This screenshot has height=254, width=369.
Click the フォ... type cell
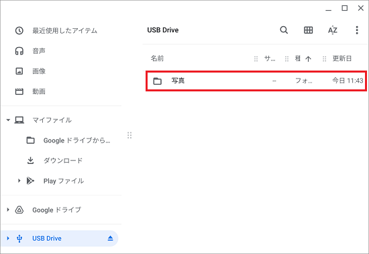(303, 81)
